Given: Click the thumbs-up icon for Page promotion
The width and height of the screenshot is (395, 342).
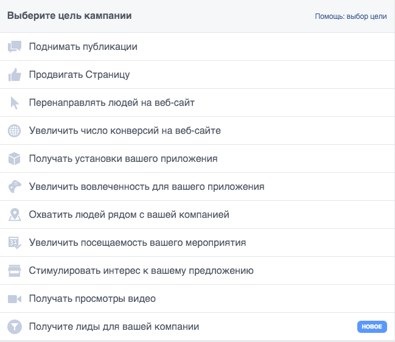Looking at the screenshot, I should click(15, 74).
